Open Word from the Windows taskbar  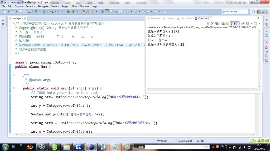79,147
